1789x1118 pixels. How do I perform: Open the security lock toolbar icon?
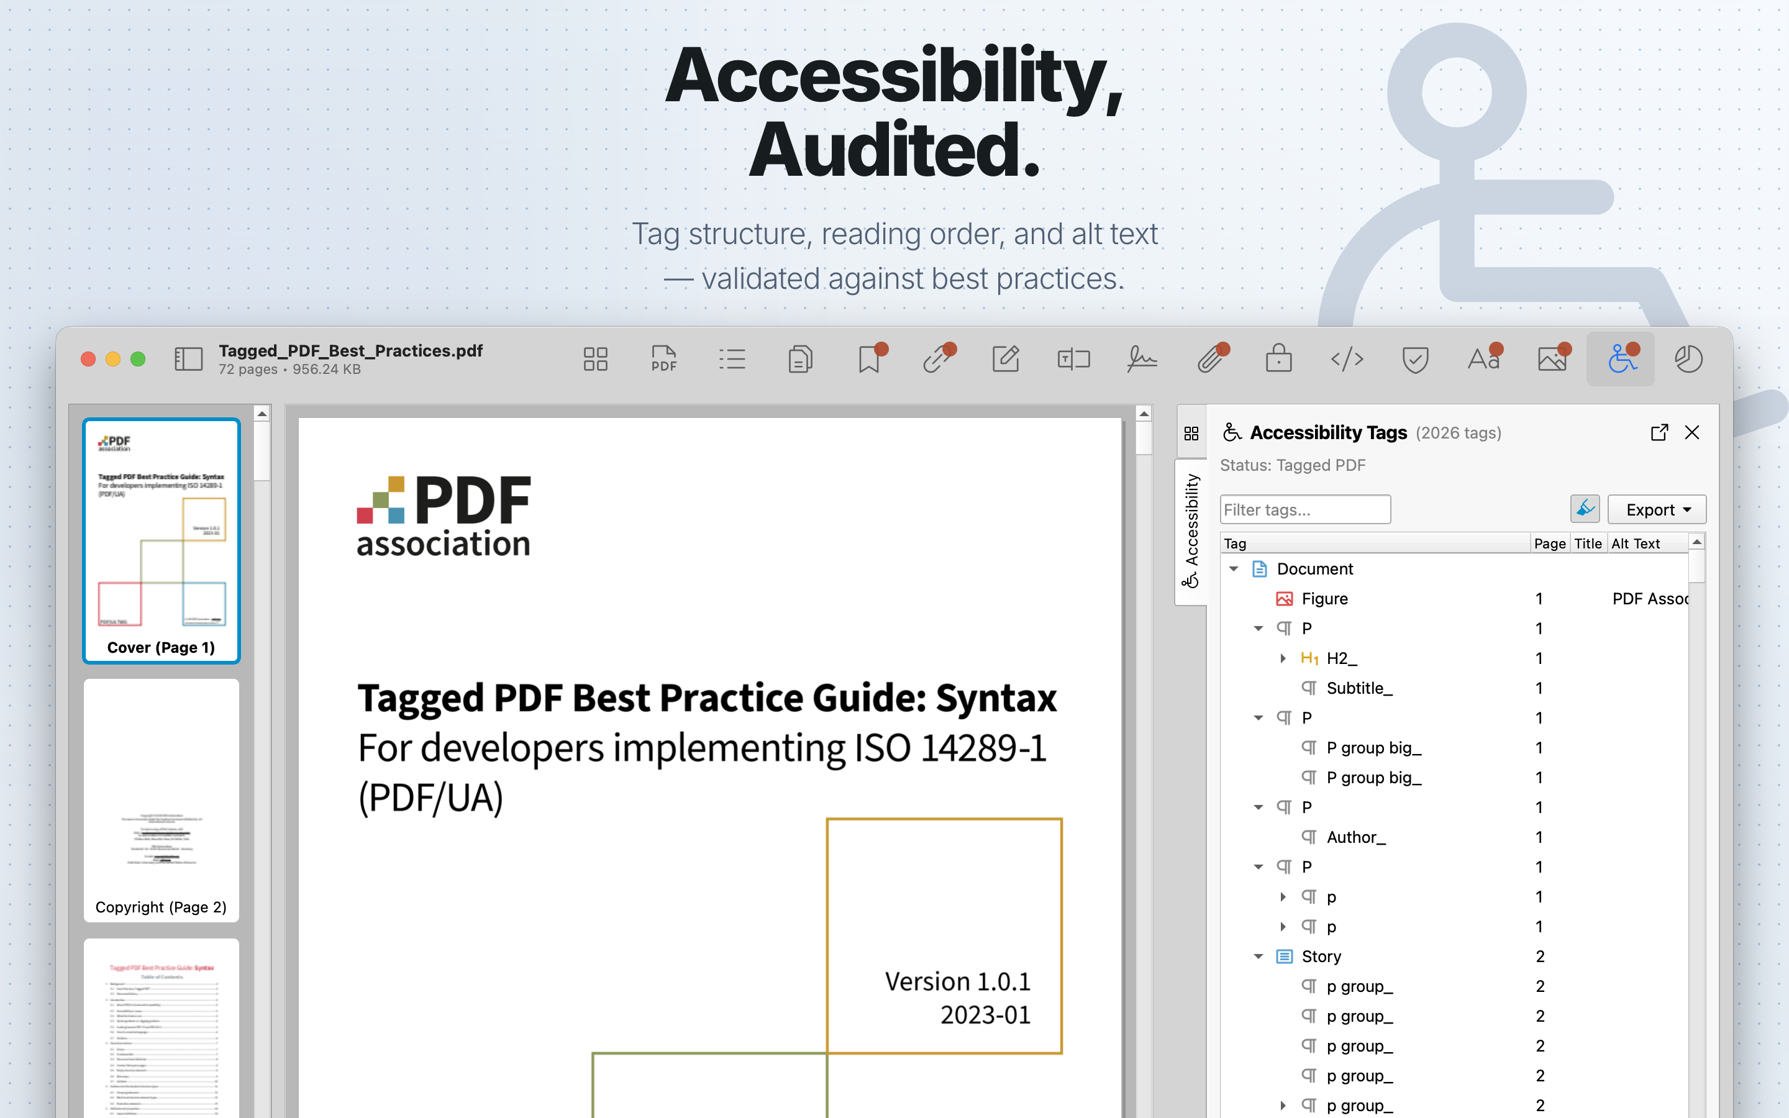coord(1279,360)
